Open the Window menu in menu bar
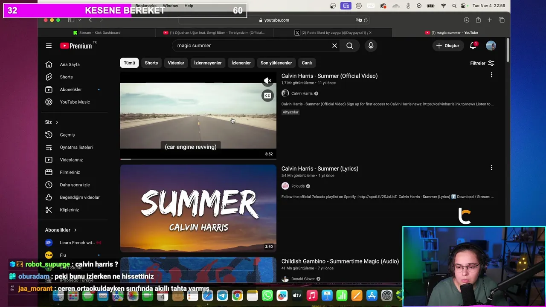 click(x=170, y=6)
